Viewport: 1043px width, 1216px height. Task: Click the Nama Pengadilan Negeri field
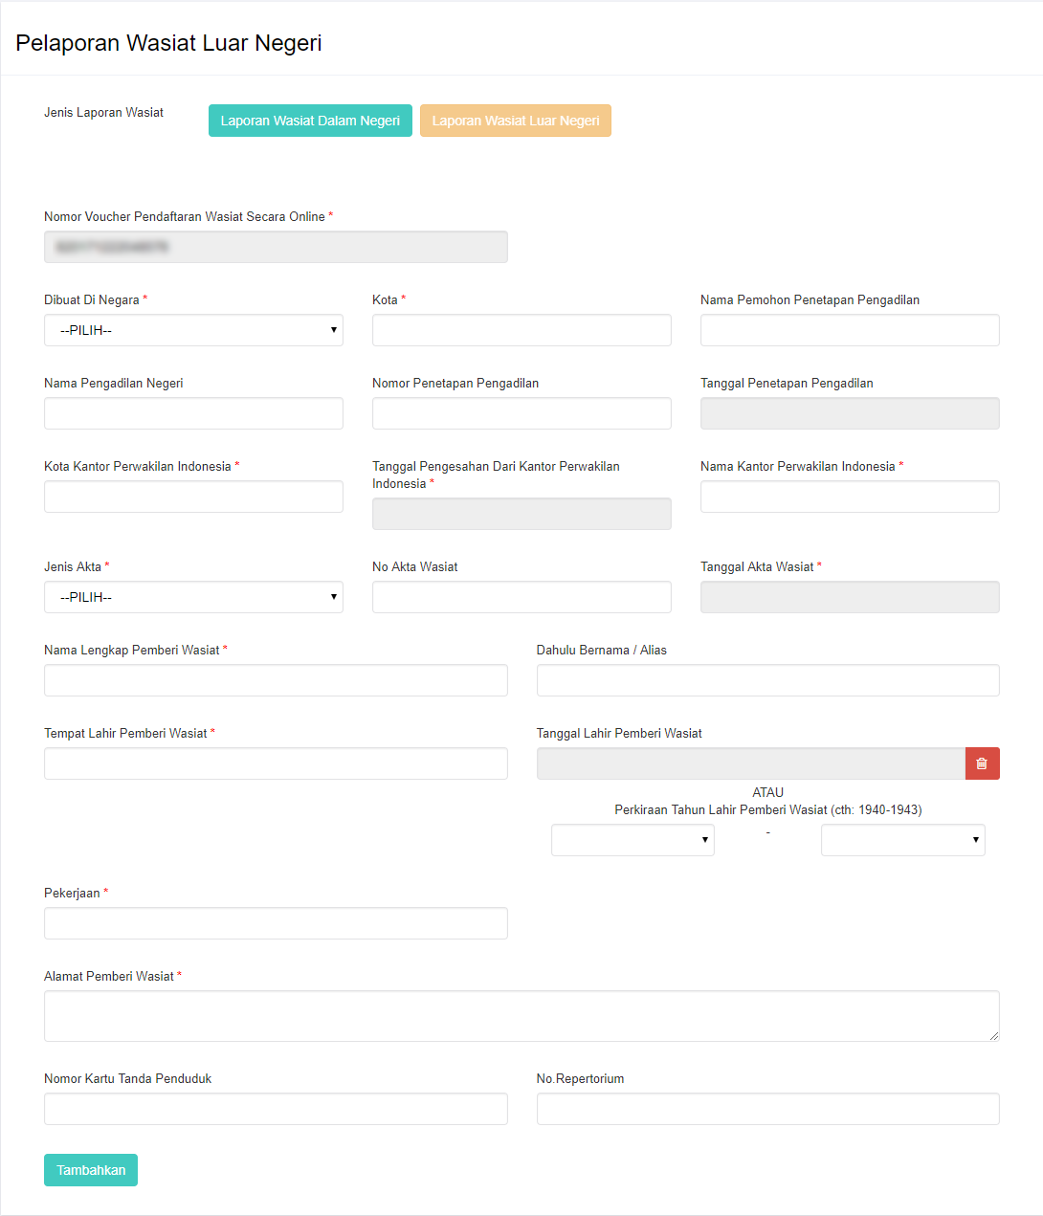click(x=193, y=413)
